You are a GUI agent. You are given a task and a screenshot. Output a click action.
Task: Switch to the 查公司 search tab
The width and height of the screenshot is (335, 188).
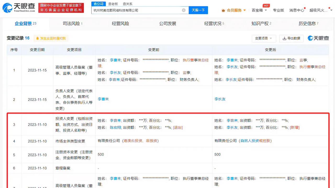coord(99,4)
